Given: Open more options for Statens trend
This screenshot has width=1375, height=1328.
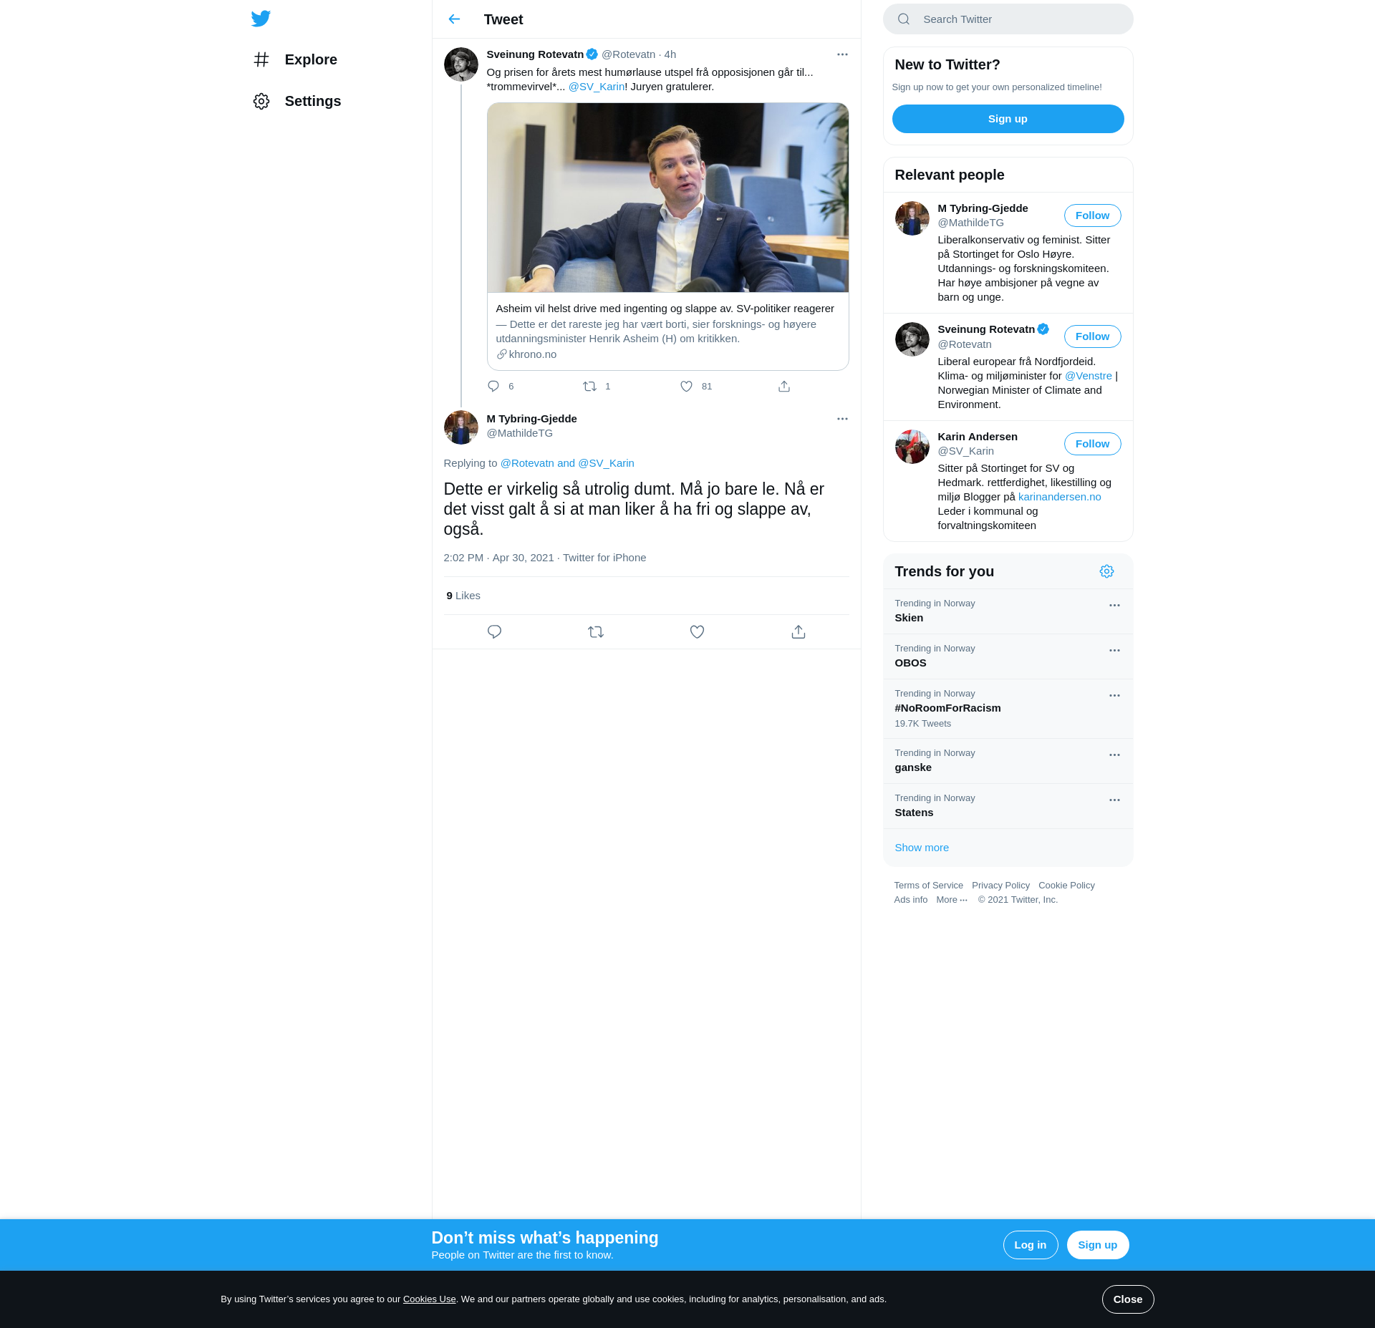Looking at the screenshot, I should 1114,800.
